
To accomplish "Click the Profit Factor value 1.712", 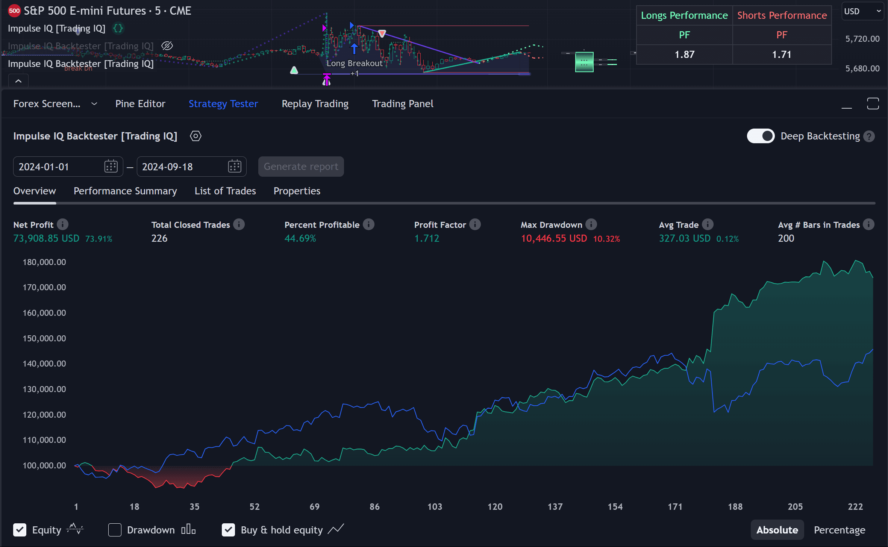I will coord(427,238).
